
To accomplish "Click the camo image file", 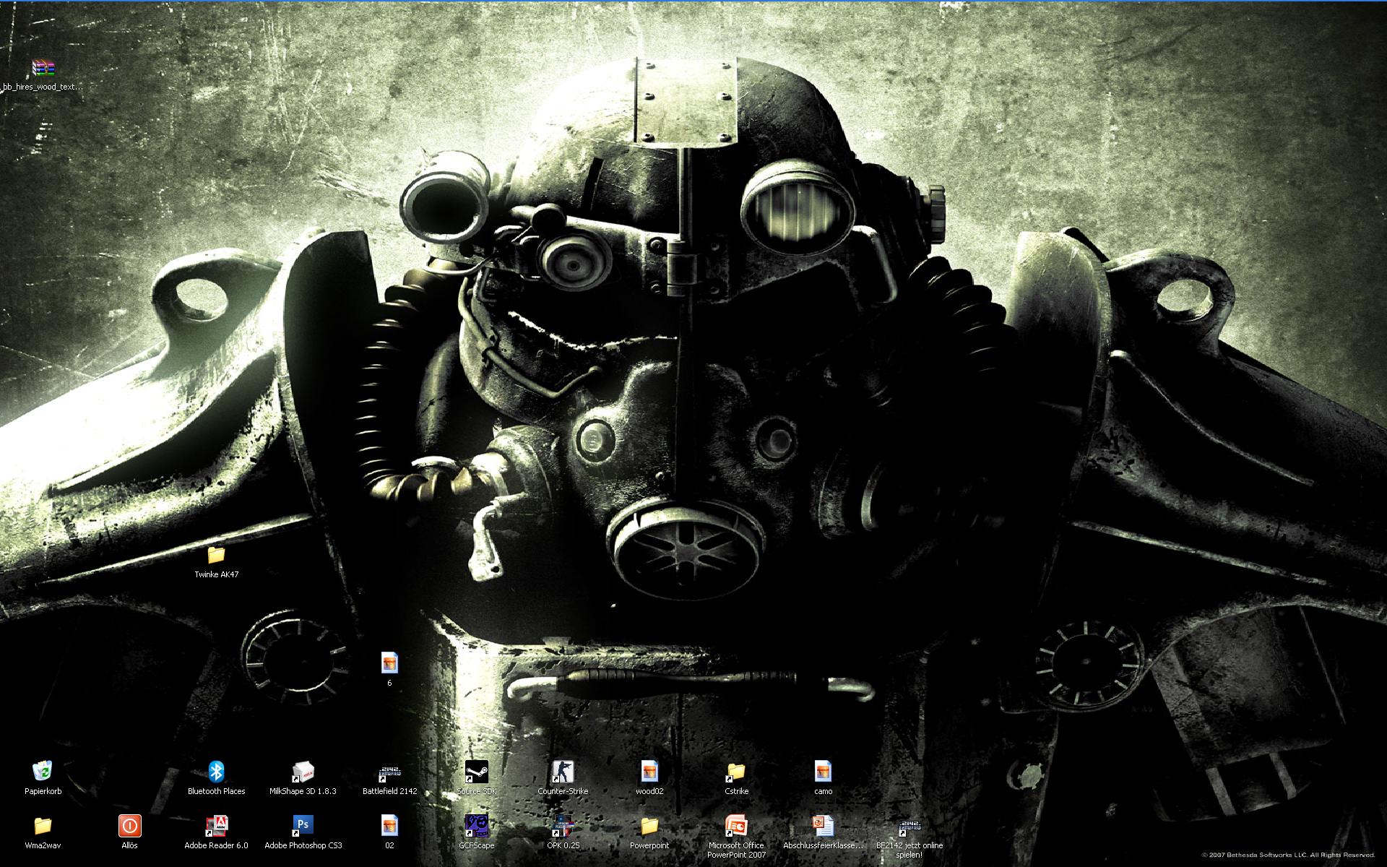I will [x=823, y=772].
